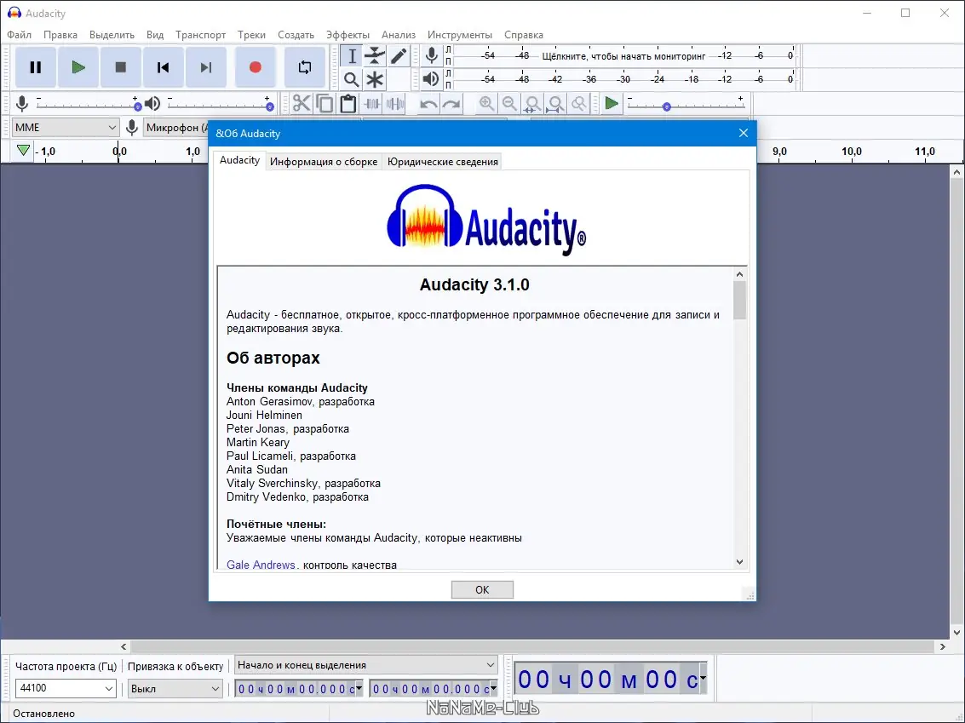Select the Audacity tab in About dialog

pos(239,160)
